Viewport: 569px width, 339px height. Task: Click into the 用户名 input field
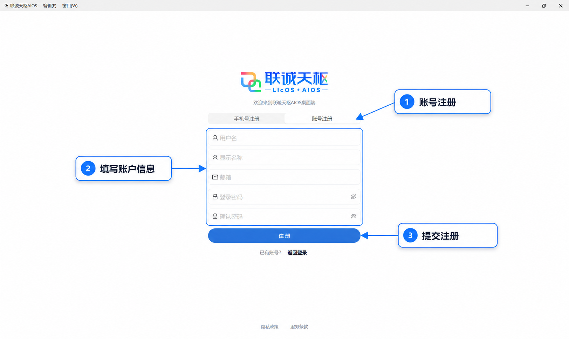point(284,138)
